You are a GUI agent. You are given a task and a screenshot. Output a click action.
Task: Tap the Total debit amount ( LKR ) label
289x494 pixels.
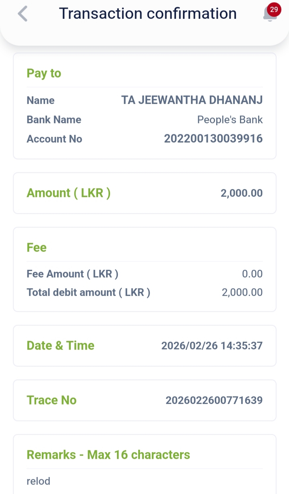(x=88, y=292)
